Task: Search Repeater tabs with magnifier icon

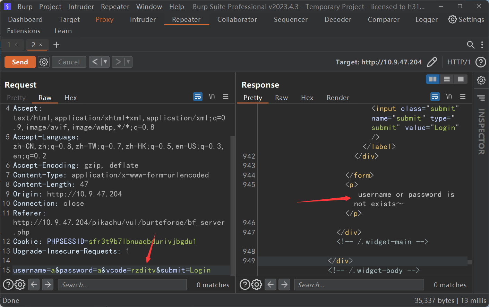Action: pos(471,45)
